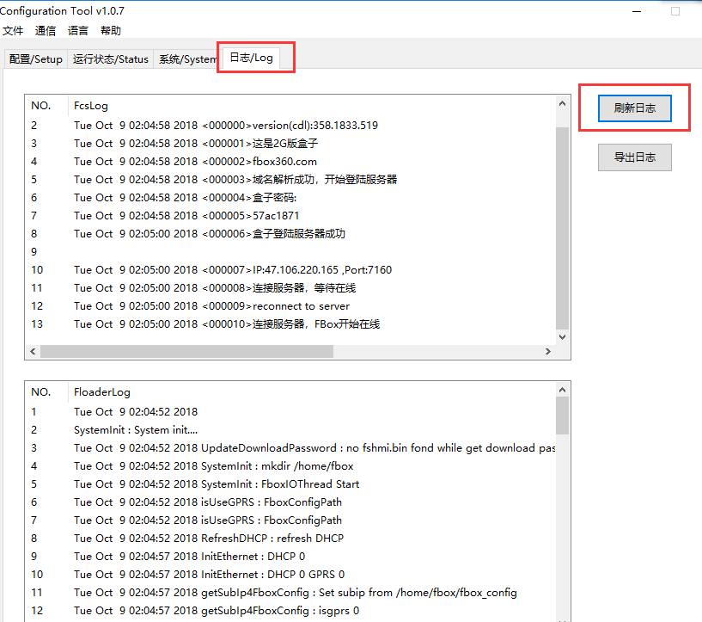
Task: Select row getSubIp4FboxConfig : Set subip
Action: pyautogui.click(x=290, y=593)
